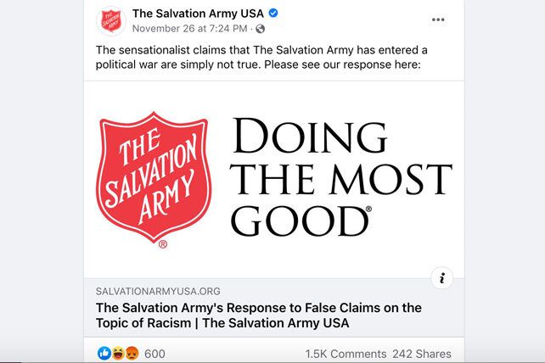Click the blue verified badge
545x363 pixels.
(x=273, y=14)
